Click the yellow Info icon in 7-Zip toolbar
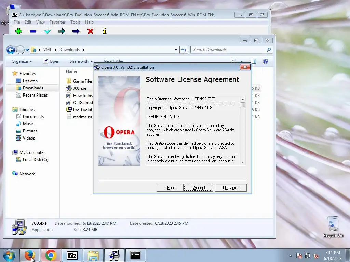This screenshot has height=262, width=350. click(x=105, y=31)
